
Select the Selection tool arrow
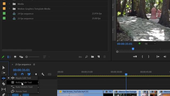coord(3,67)
